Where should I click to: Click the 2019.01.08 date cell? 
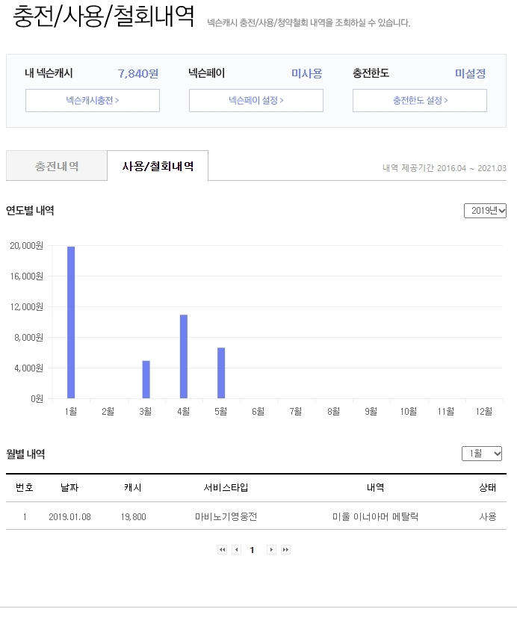click(x=69, y=516)
